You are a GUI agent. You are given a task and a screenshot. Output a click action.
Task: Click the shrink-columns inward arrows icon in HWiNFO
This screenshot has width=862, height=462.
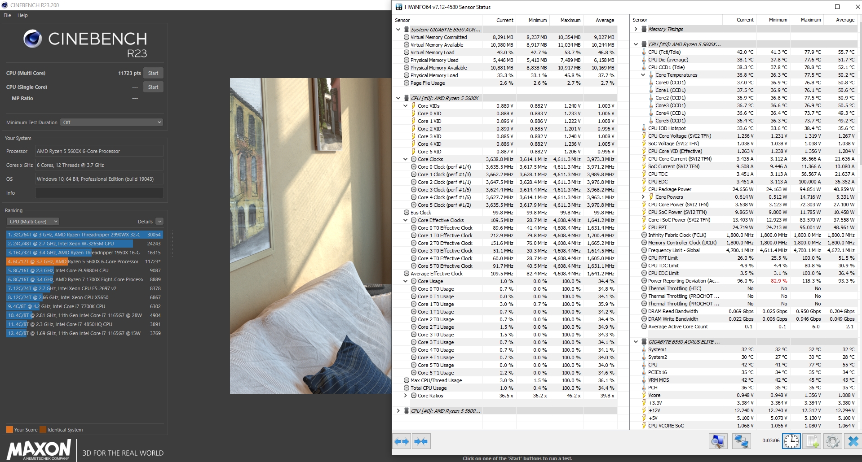[x=421, y=441]
